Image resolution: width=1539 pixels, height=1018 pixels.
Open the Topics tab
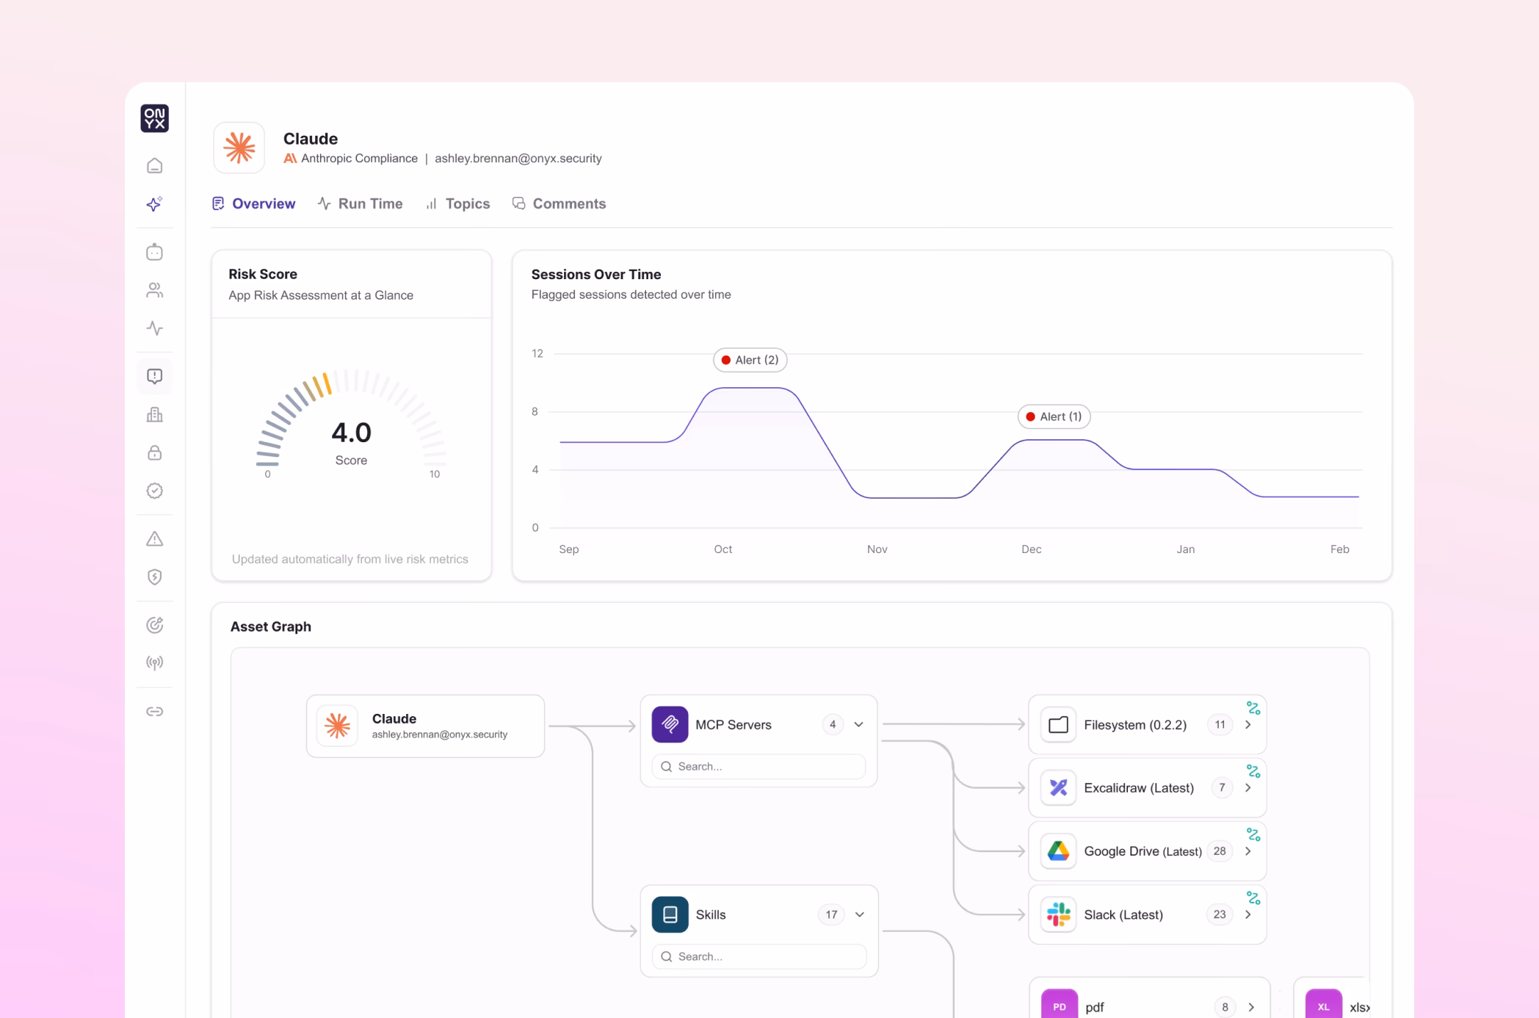[458, 203]
